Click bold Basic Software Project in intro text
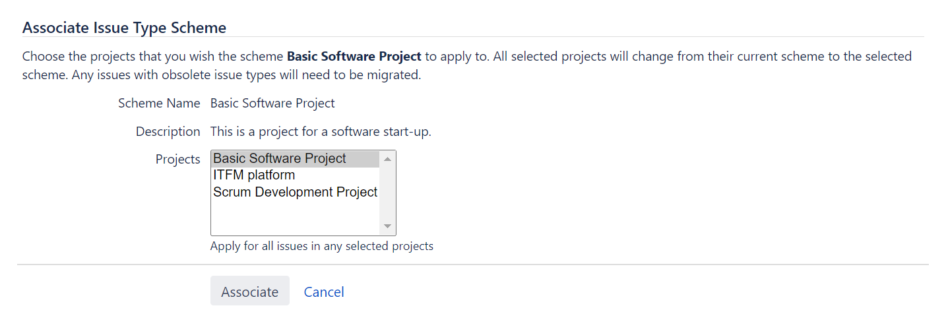The image size is (946, 312). click(x=354, y=56)
